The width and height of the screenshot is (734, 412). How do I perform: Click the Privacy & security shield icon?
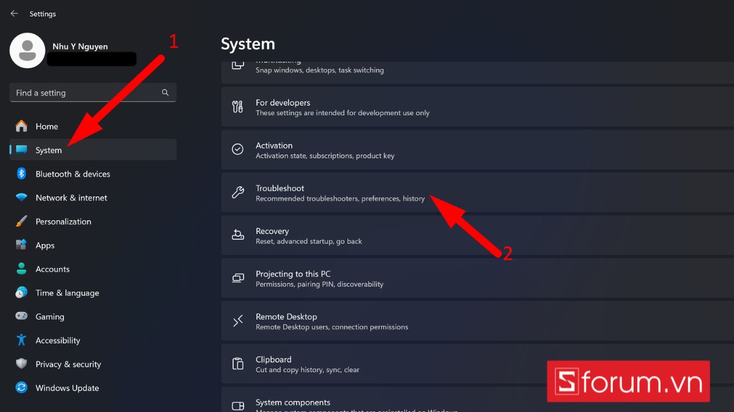[21, 364]
